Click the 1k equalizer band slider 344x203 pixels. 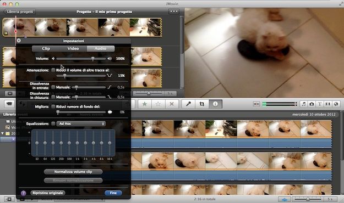click(77, 143)
